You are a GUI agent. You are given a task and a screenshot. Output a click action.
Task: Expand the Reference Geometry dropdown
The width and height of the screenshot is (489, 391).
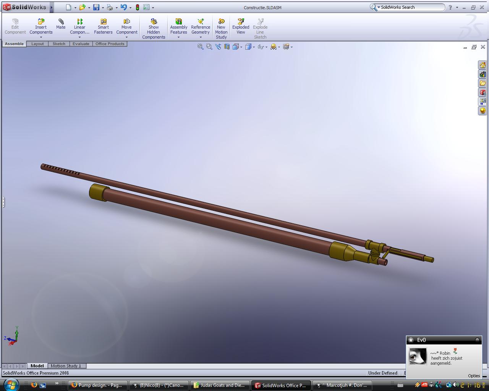pos(201,37)
